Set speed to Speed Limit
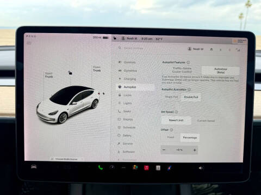Viewport: 261px width, 195px height. (x=176, y=120)
